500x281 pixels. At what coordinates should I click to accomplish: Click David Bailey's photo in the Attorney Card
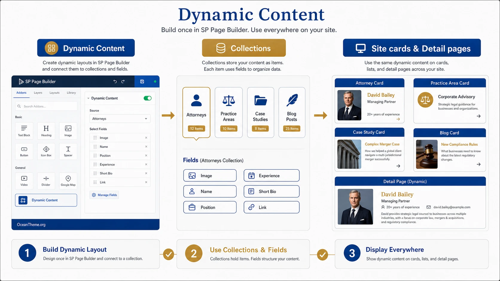click(x=349, y=105)
